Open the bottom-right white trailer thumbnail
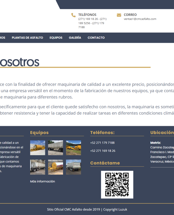 pos(74,167)
